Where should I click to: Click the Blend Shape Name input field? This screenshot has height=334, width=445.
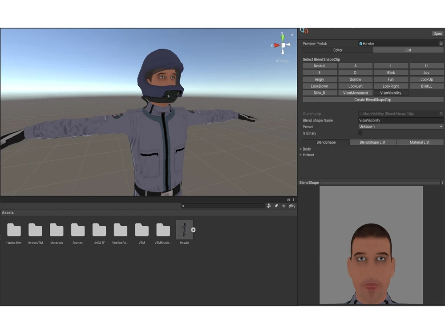[x=401, y=120]
